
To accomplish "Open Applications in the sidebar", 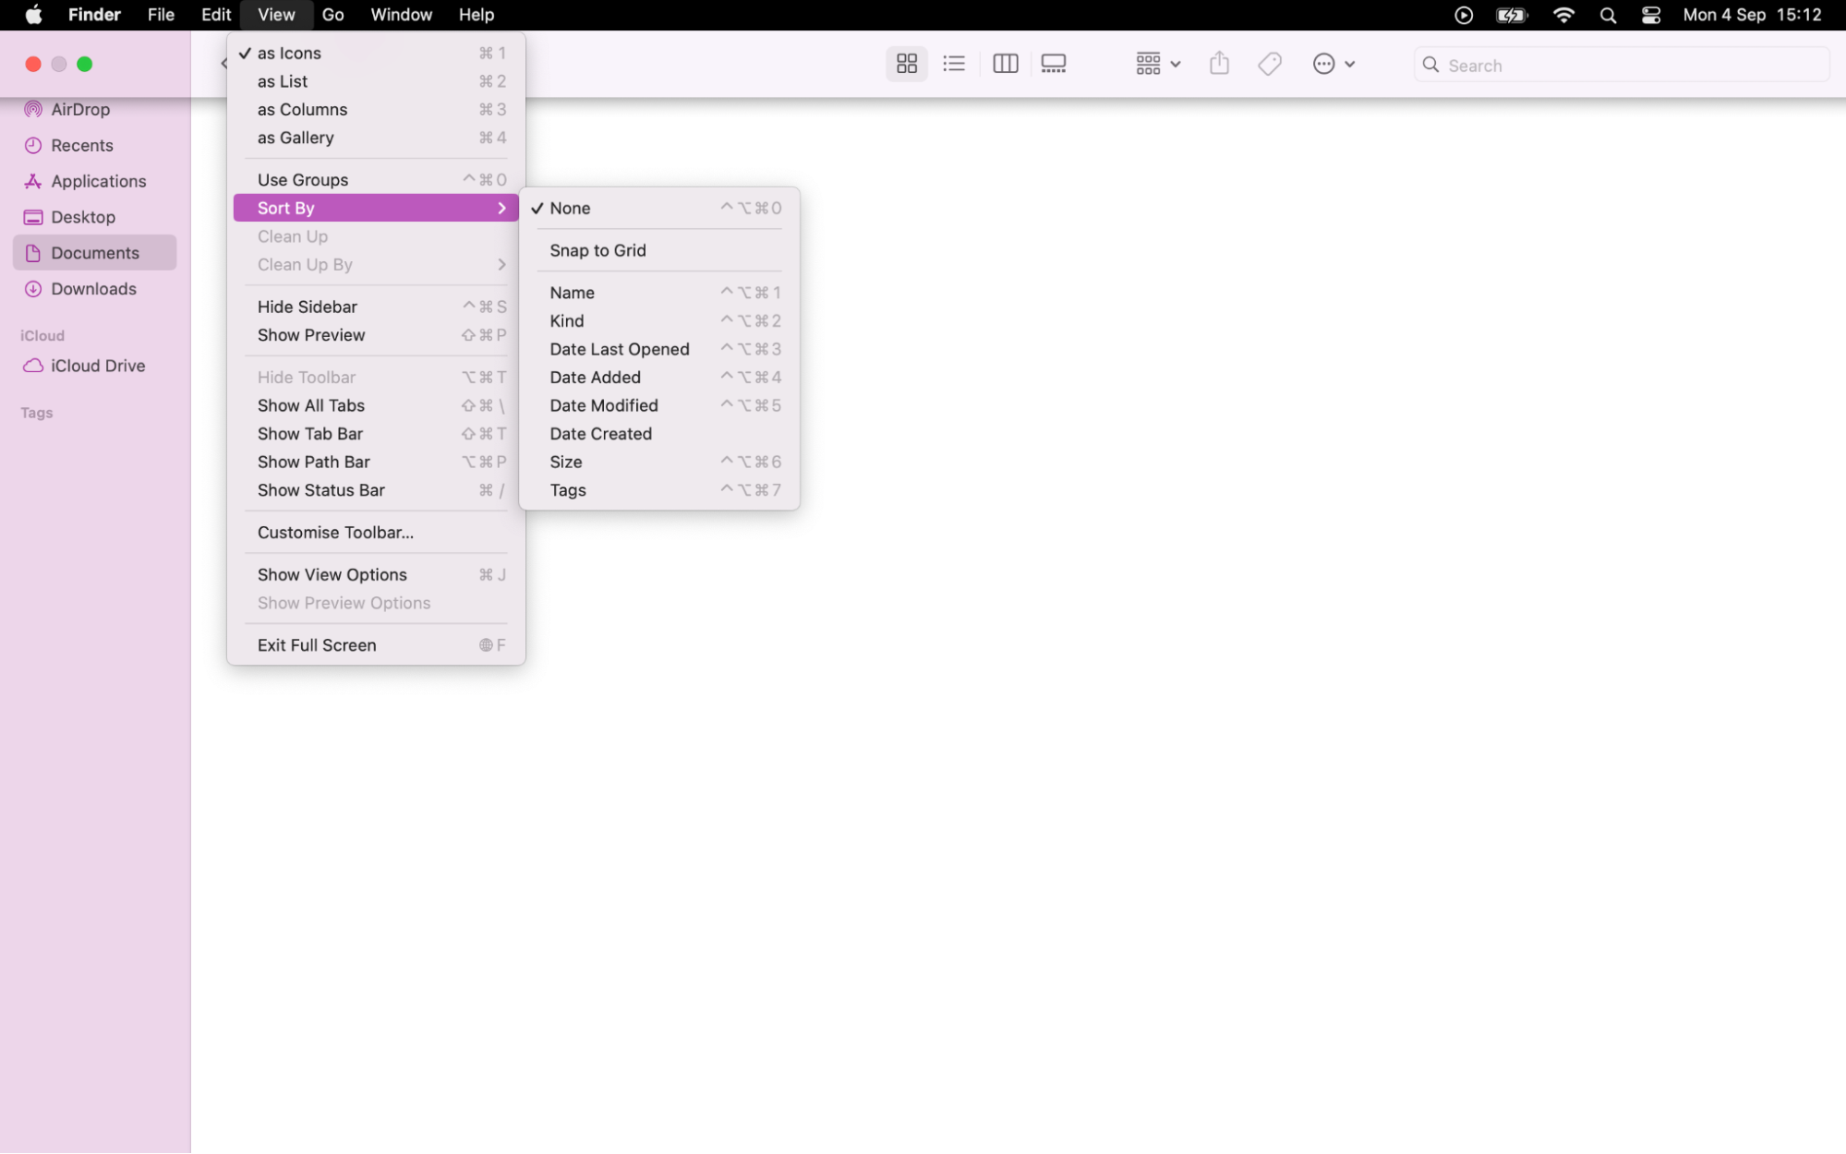I will click(x=94, y=181).
